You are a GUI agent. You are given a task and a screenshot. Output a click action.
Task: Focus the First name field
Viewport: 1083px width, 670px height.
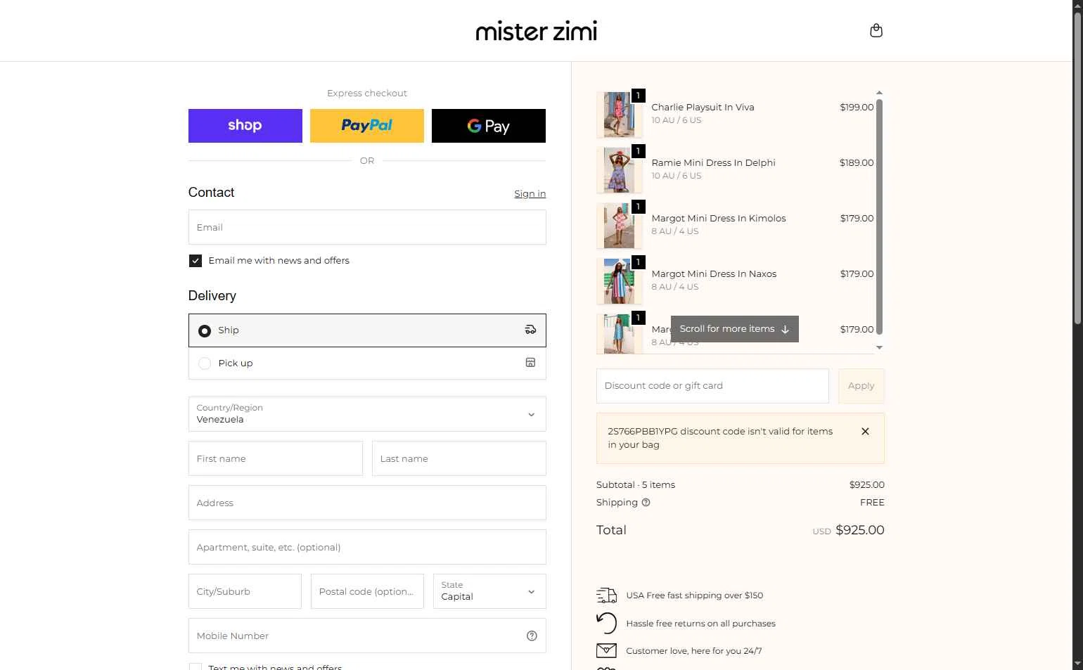tap(276, 458)
